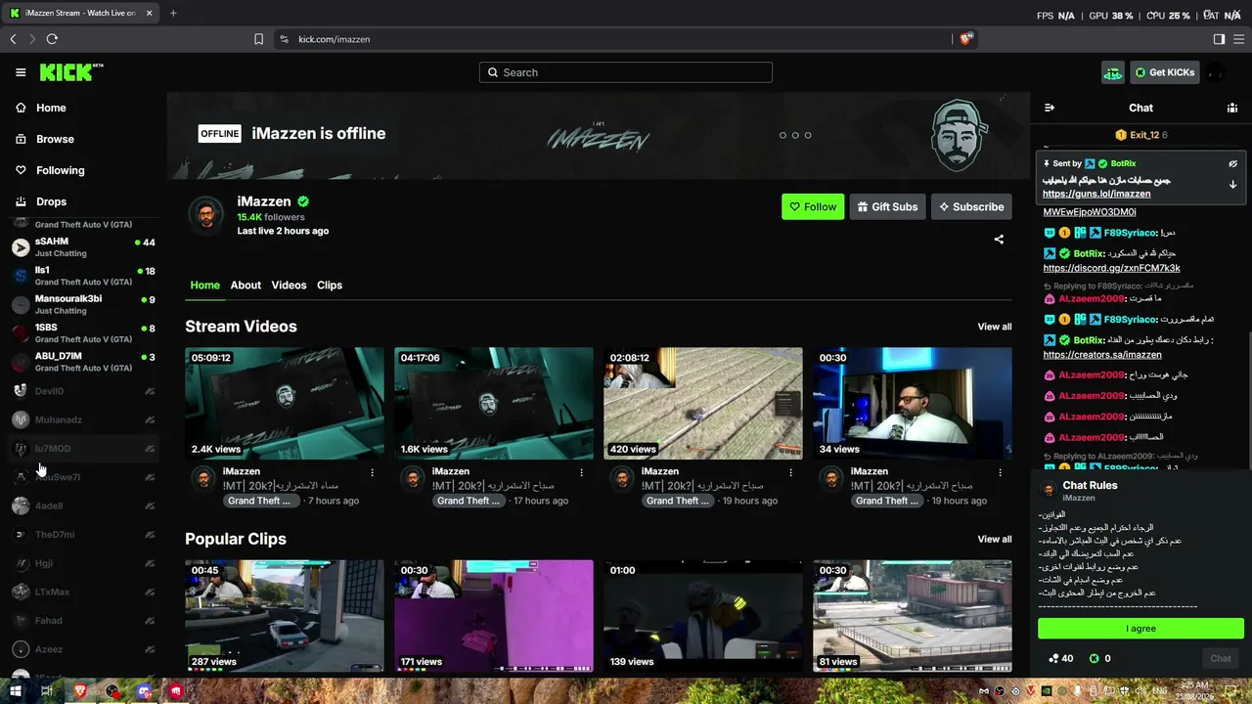
Task: View all Popular Clips
Action: click(x=995, y=539)
